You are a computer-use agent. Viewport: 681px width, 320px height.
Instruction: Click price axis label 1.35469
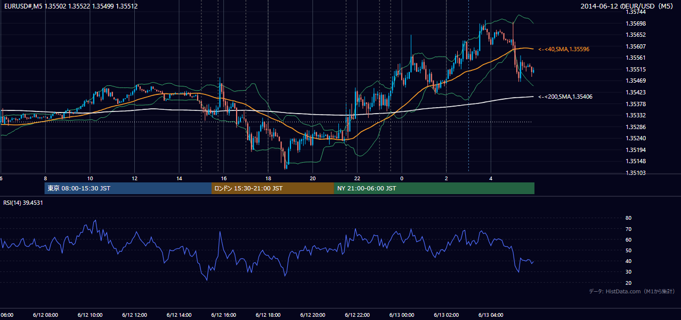tap(636, 81)
